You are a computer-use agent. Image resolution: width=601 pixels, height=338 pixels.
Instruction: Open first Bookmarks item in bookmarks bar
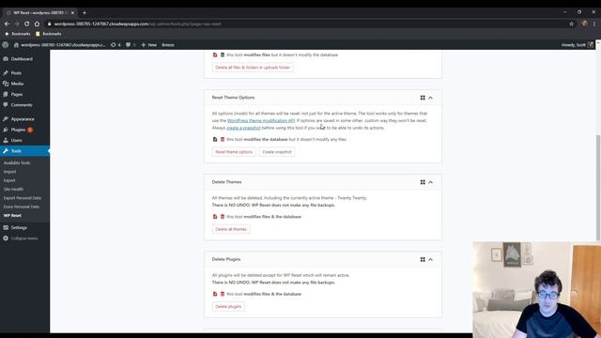pos(18,34)
